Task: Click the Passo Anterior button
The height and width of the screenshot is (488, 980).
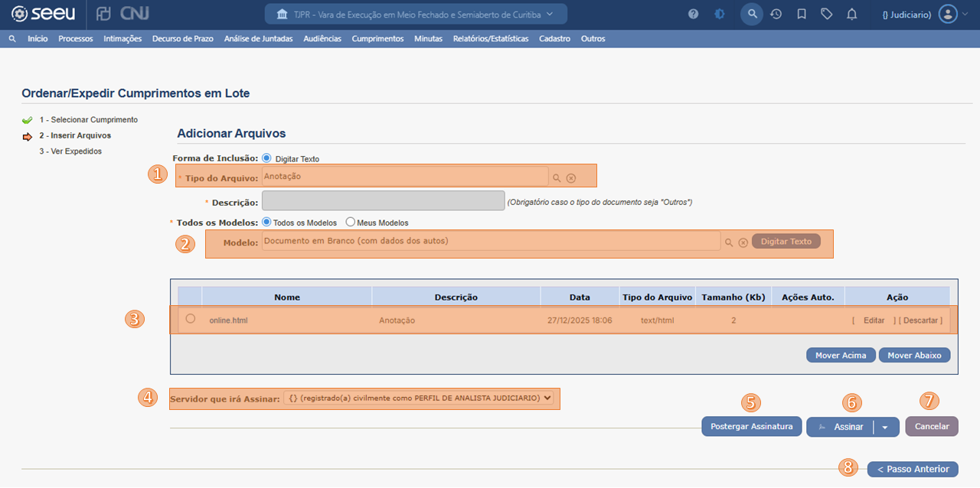Action: point(913,469)
